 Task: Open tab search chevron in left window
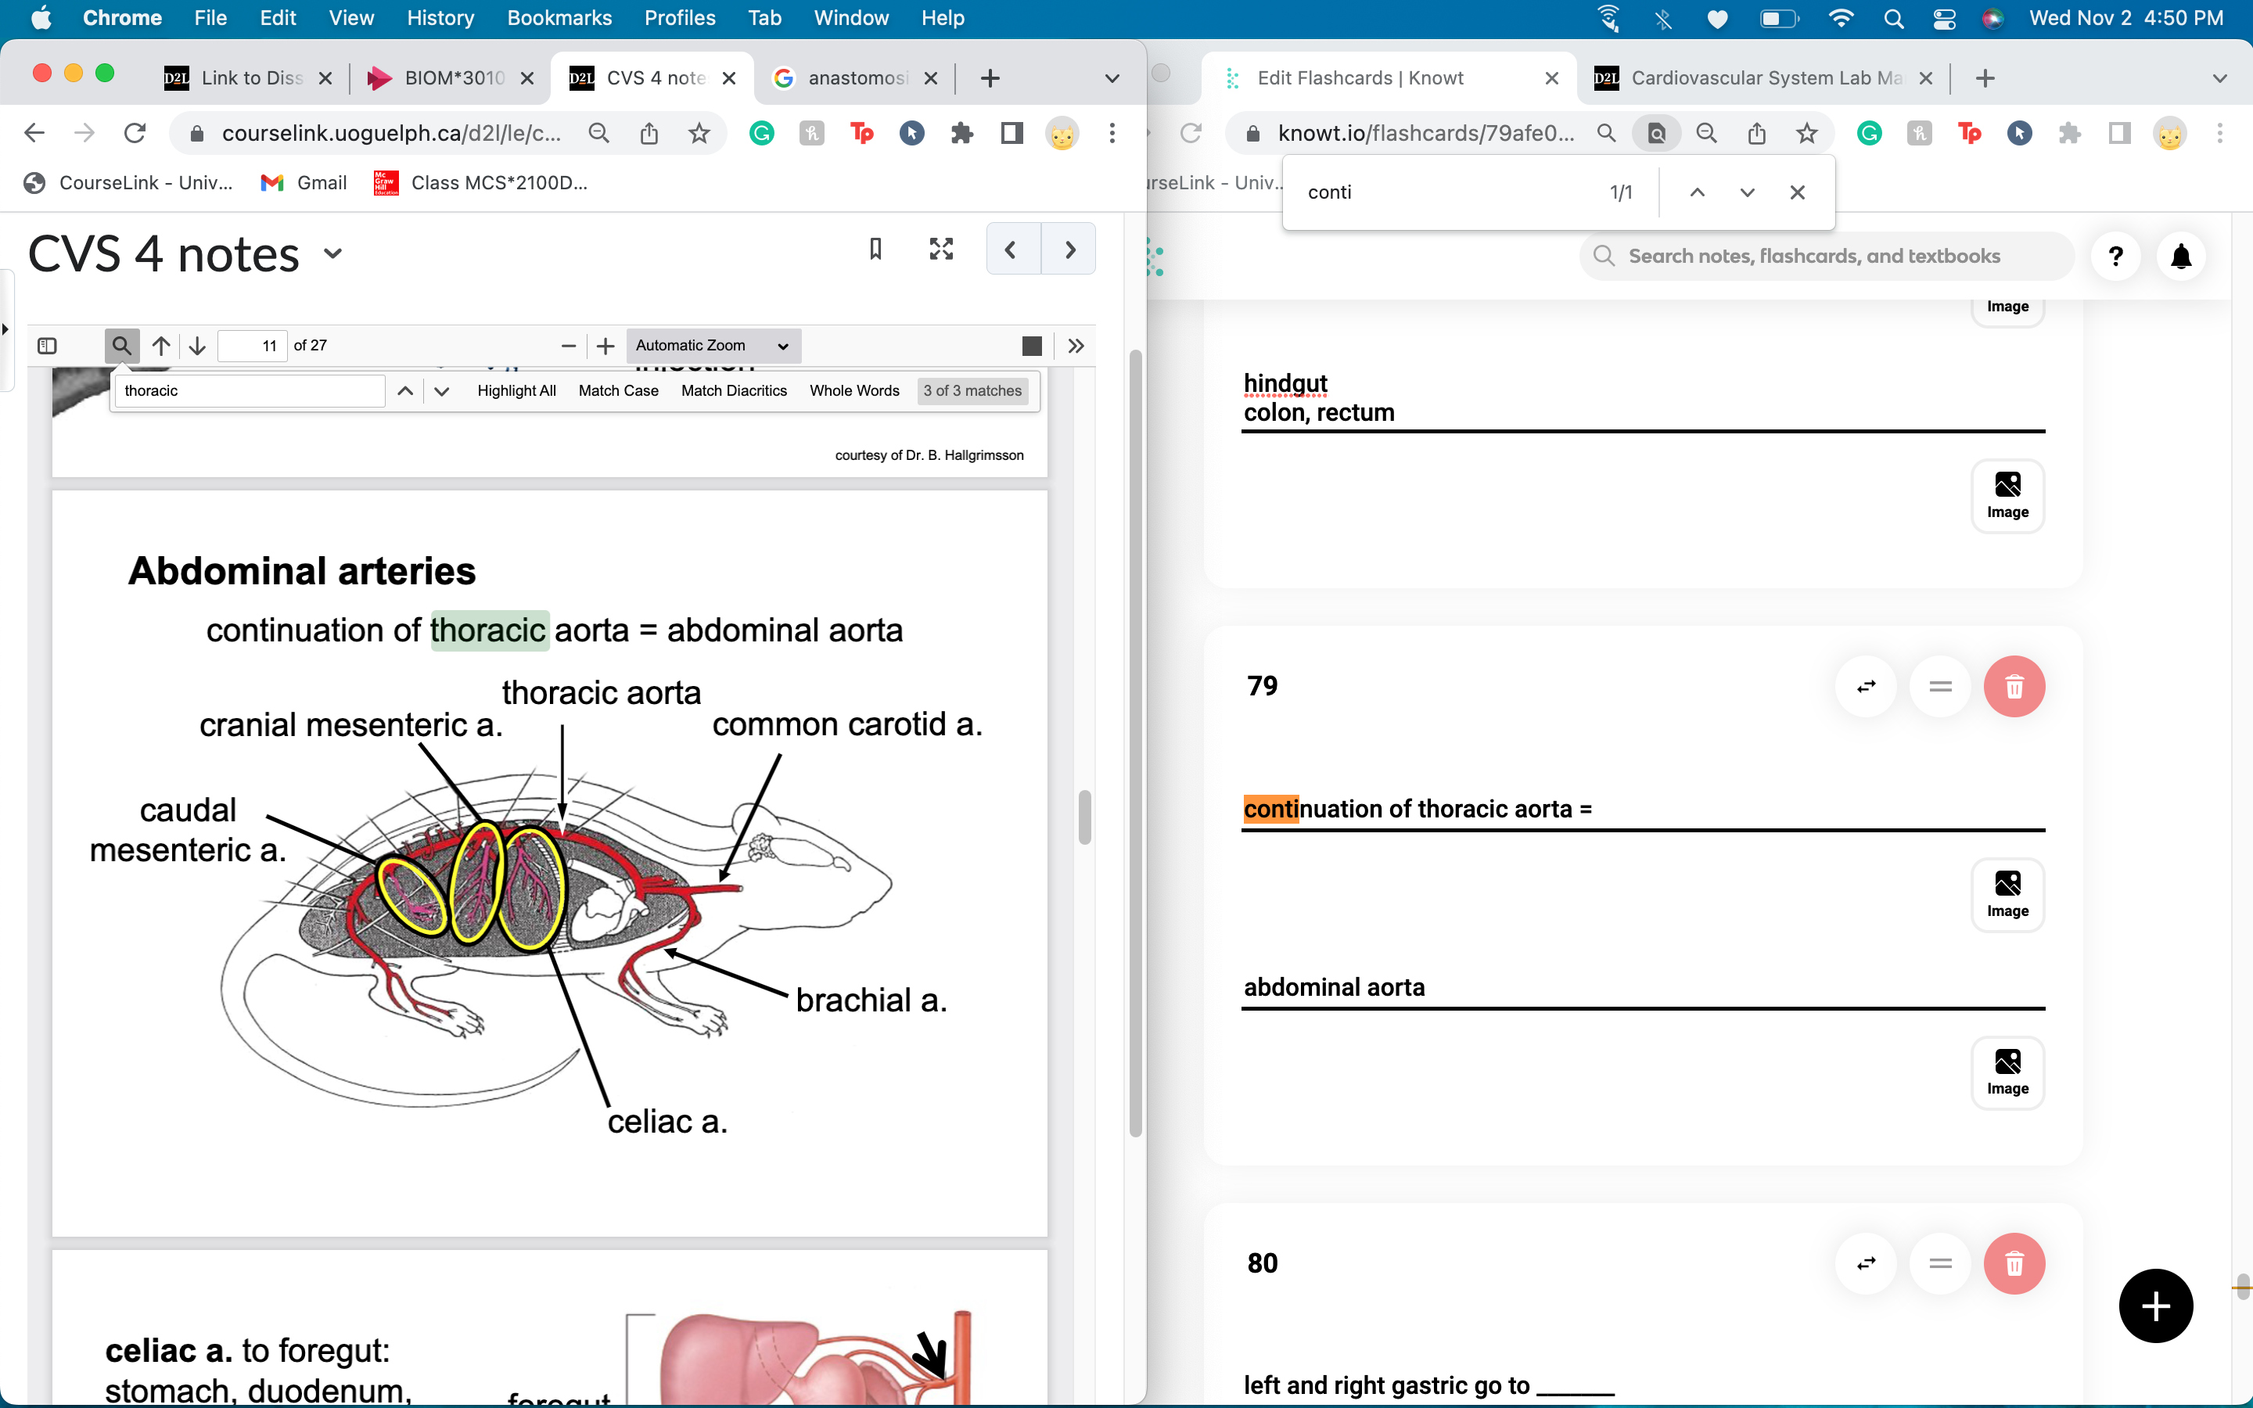[x=1112, y=78]
